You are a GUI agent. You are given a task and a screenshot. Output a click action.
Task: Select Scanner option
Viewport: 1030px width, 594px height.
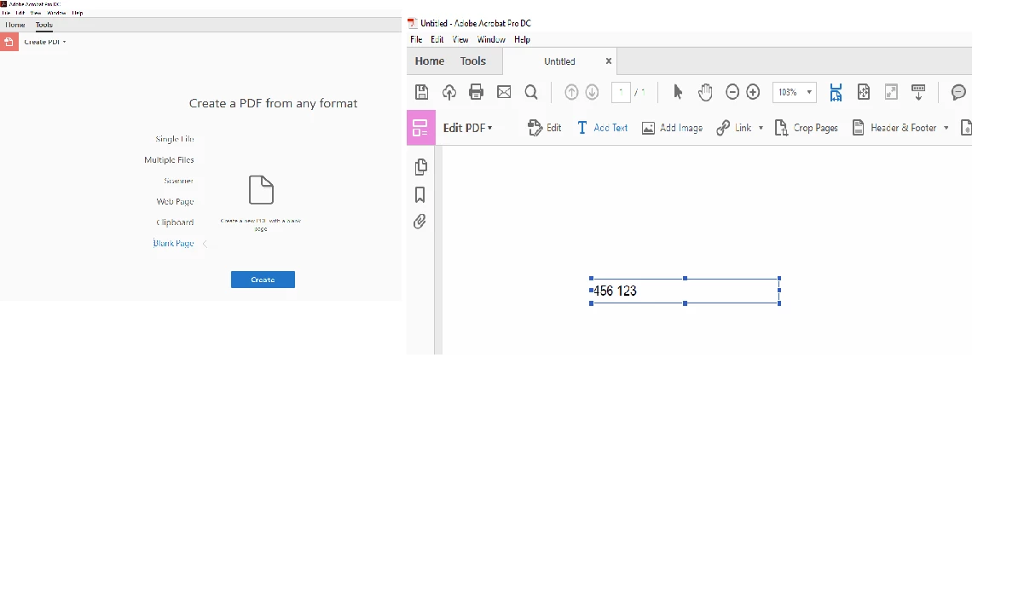tap(179, 181)
